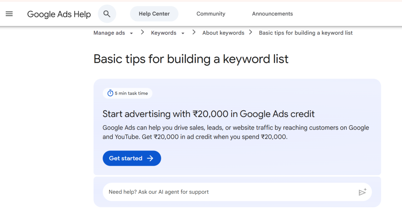The width and height of the screenshot is (402, 209).
Task: Go to the Announcements tab
Action: point(272,14)
